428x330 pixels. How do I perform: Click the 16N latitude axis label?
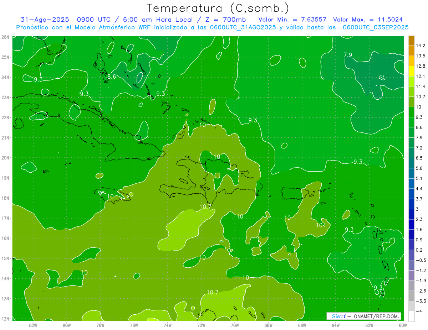coord(5,238)
